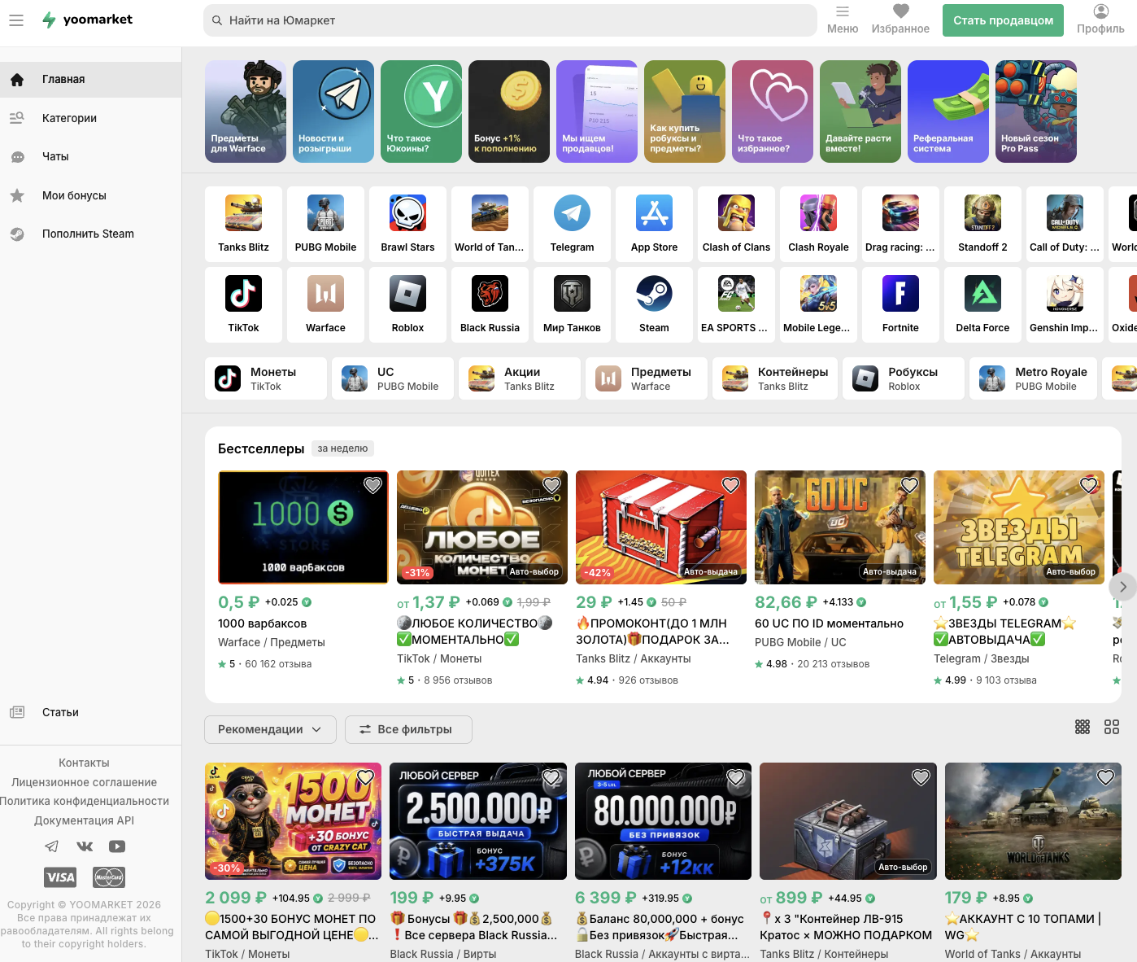Favorite the Tanks Blitz container bestseller
Image resolution: width=1137 pixels, height=962 pixels.
730,485
